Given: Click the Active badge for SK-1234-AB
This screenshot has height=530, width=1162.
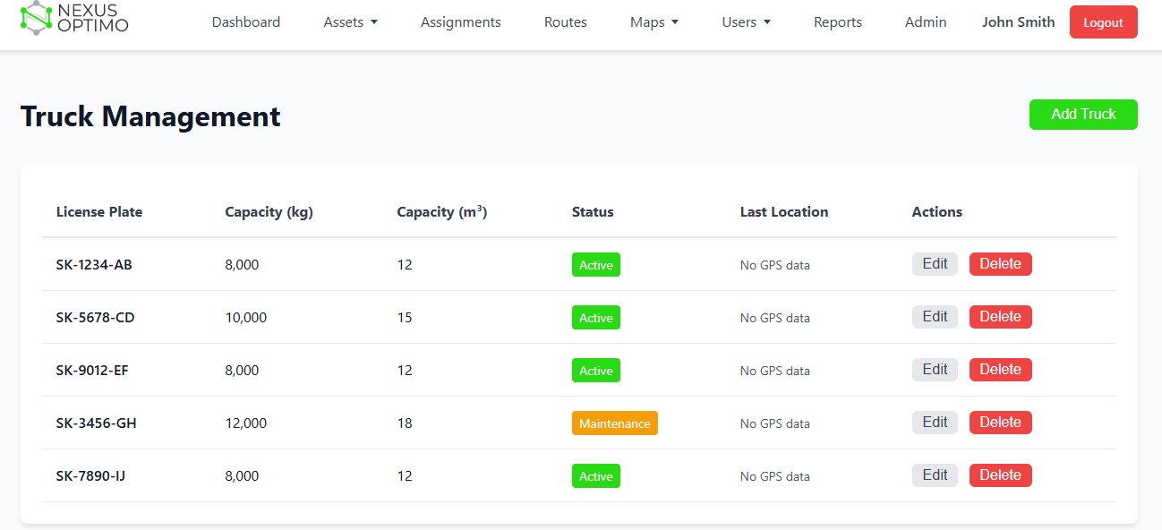Looking at the screenshot, I should tap(596, 265).
